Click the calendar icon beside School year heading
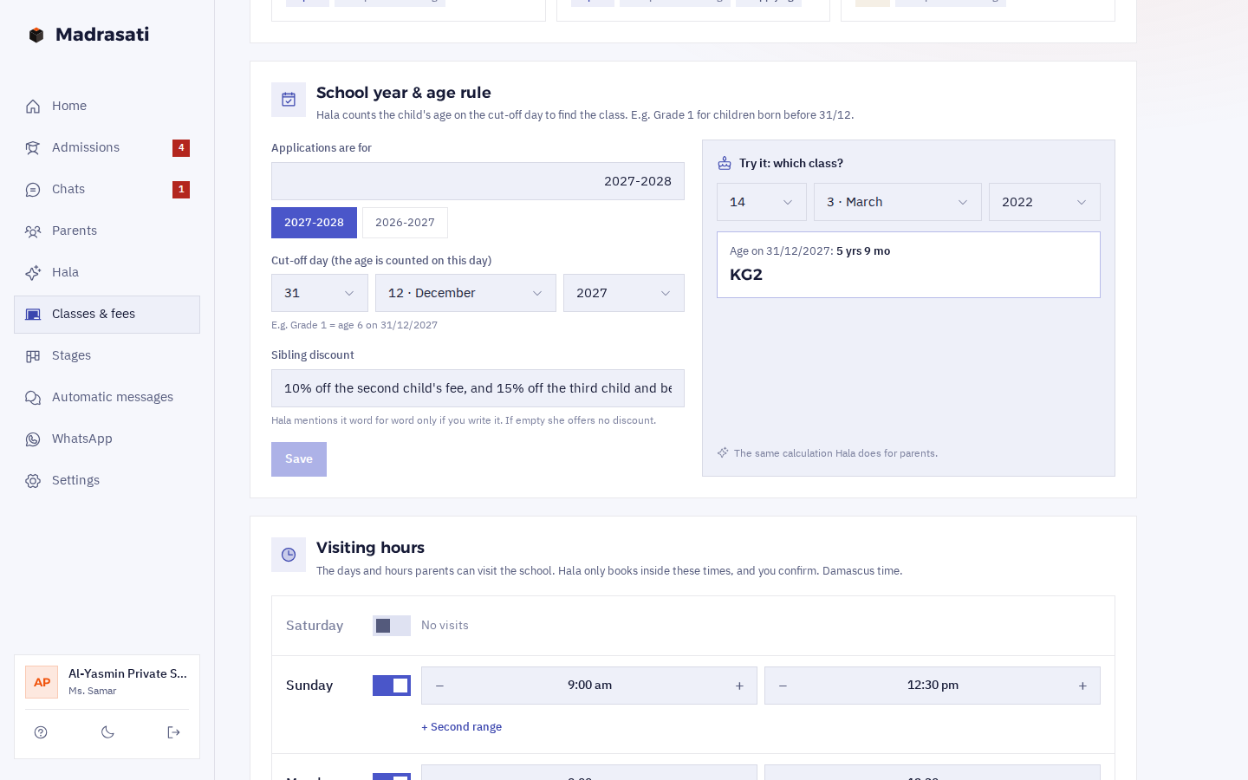The image size is (1248, 780). click(289, 100)
